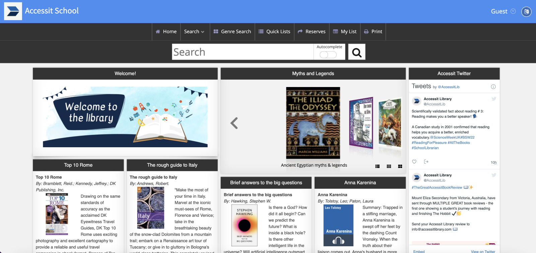This screenshot has width=536, height=253.
Task: Click Accessit Library avatar on second tweet
Action: (x=417, y=177)
